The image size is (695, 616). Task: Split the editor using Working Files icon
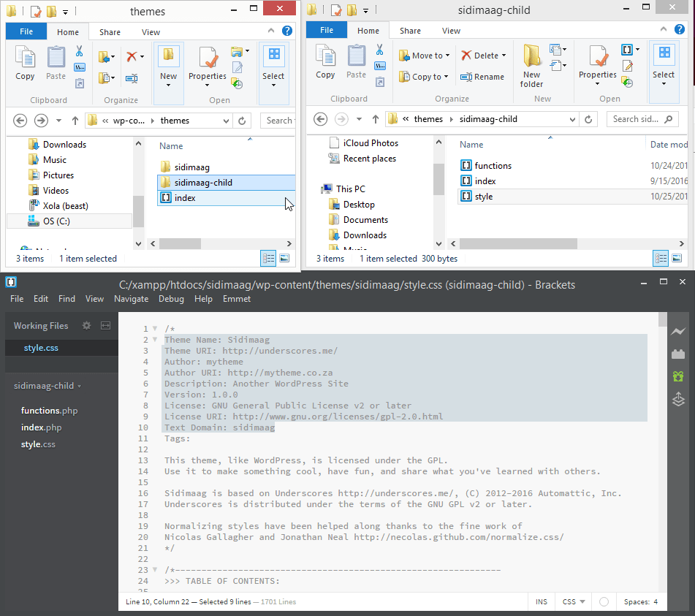105,326
